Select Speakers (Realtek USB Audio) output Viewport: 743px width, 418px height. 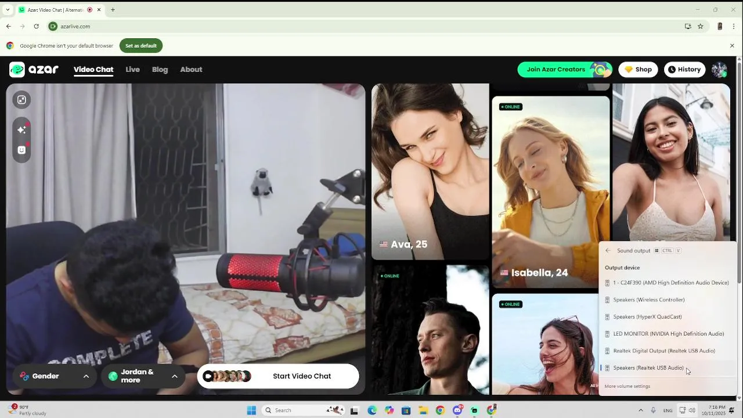pyautogui.click(x=668, y=367)
